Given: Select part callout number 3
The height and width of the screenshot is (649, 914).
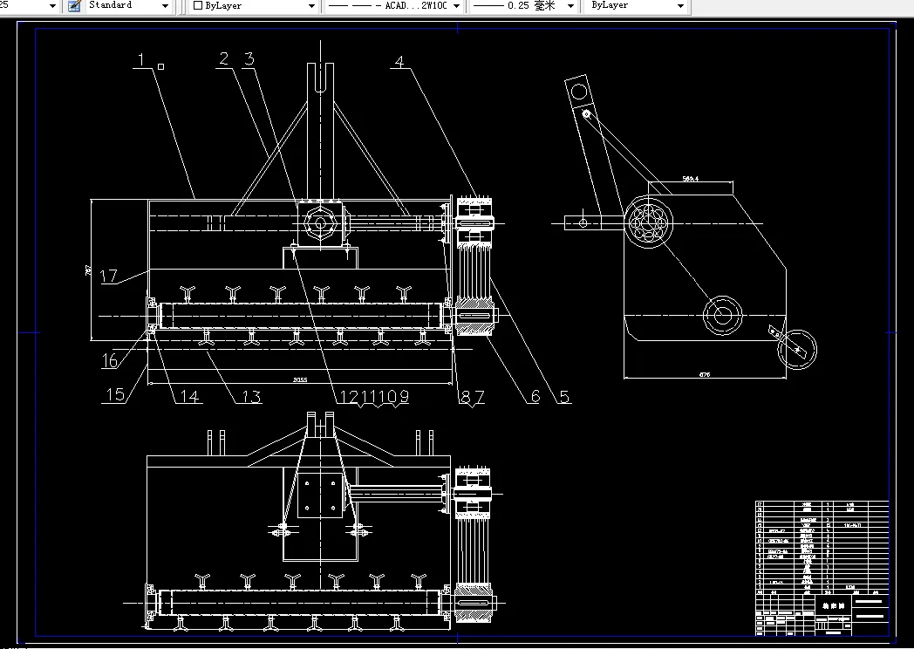Looking at the screenshot, I should pyautogui.click(x=249, y=59).
